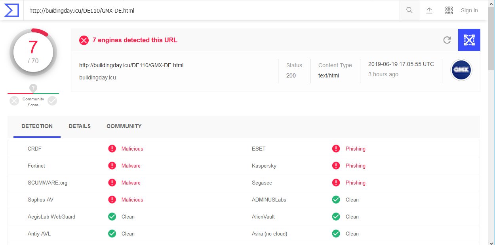Click the full URL in the summary card
This screenshot has width=495, height=245.
pos(131,65)
